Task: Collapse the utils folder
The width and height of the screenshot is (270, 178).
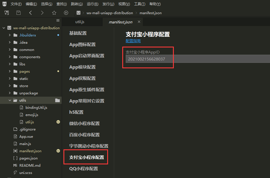Action: 10,100
